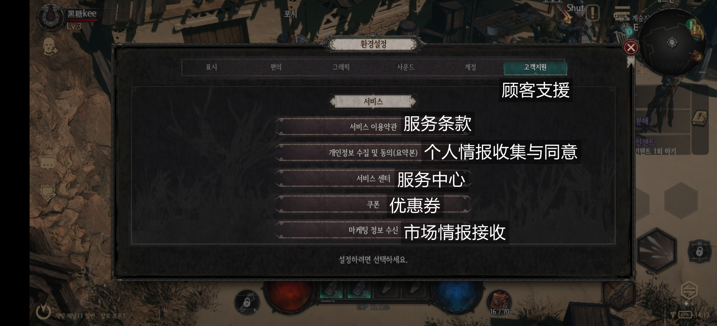This screenshot has height=326, width=717.
Task: Open the 서비스 센터 button
Action: pos(373,179)
